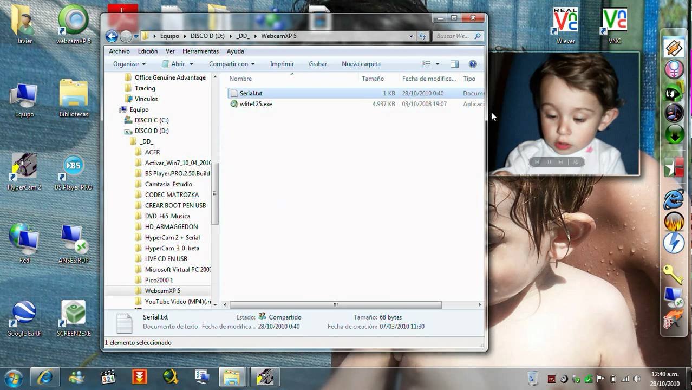Click the Explorer forward navigation arrow

click(126, 36)
